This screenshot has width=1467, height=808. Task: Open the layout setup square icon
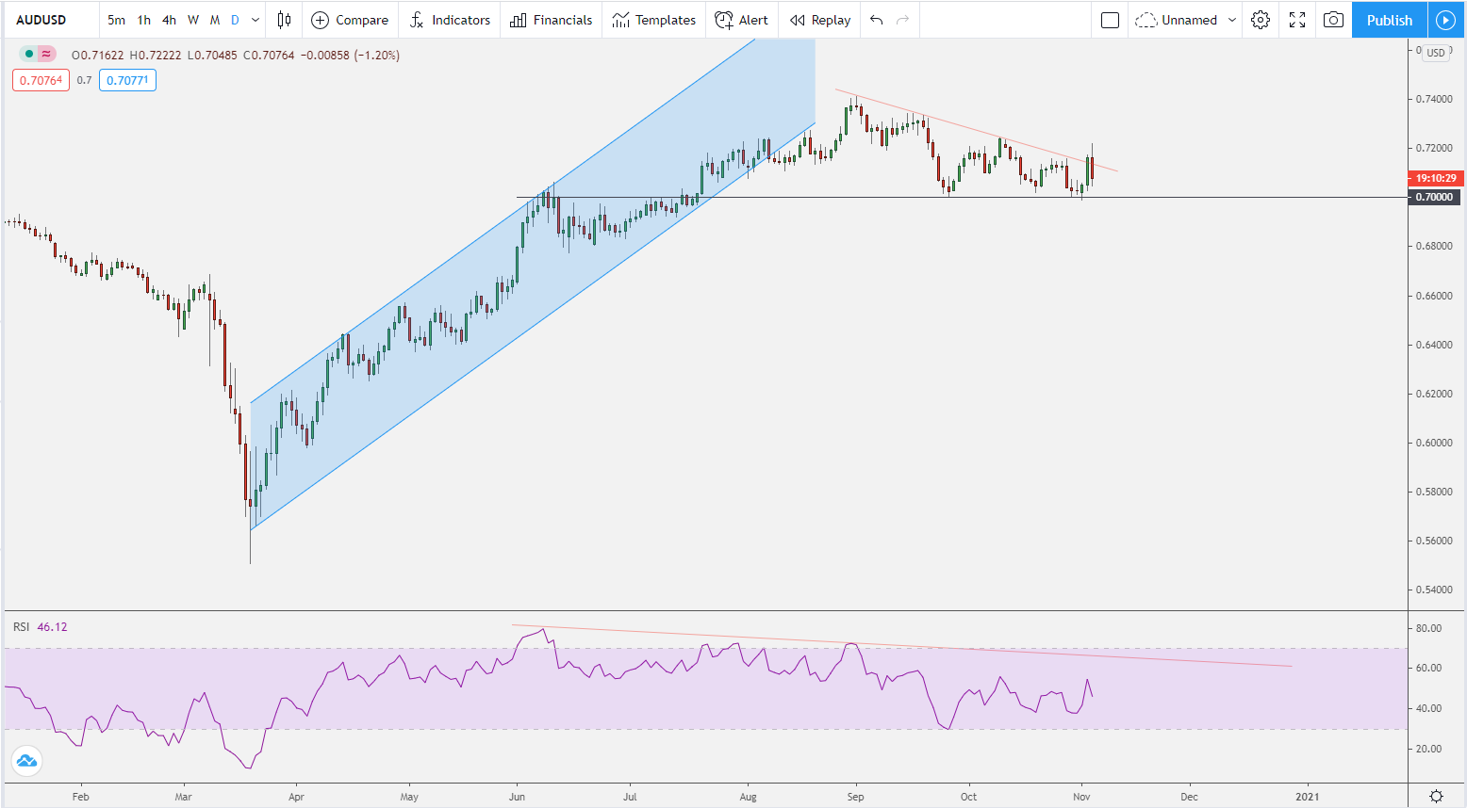point(1110,20)
